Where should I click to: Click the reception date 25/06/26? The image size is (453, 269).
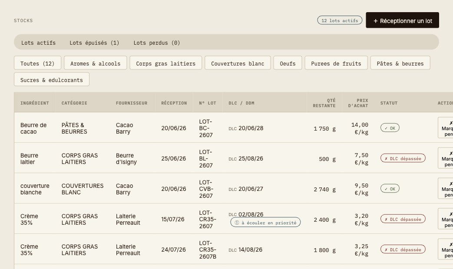coord(174,158)
